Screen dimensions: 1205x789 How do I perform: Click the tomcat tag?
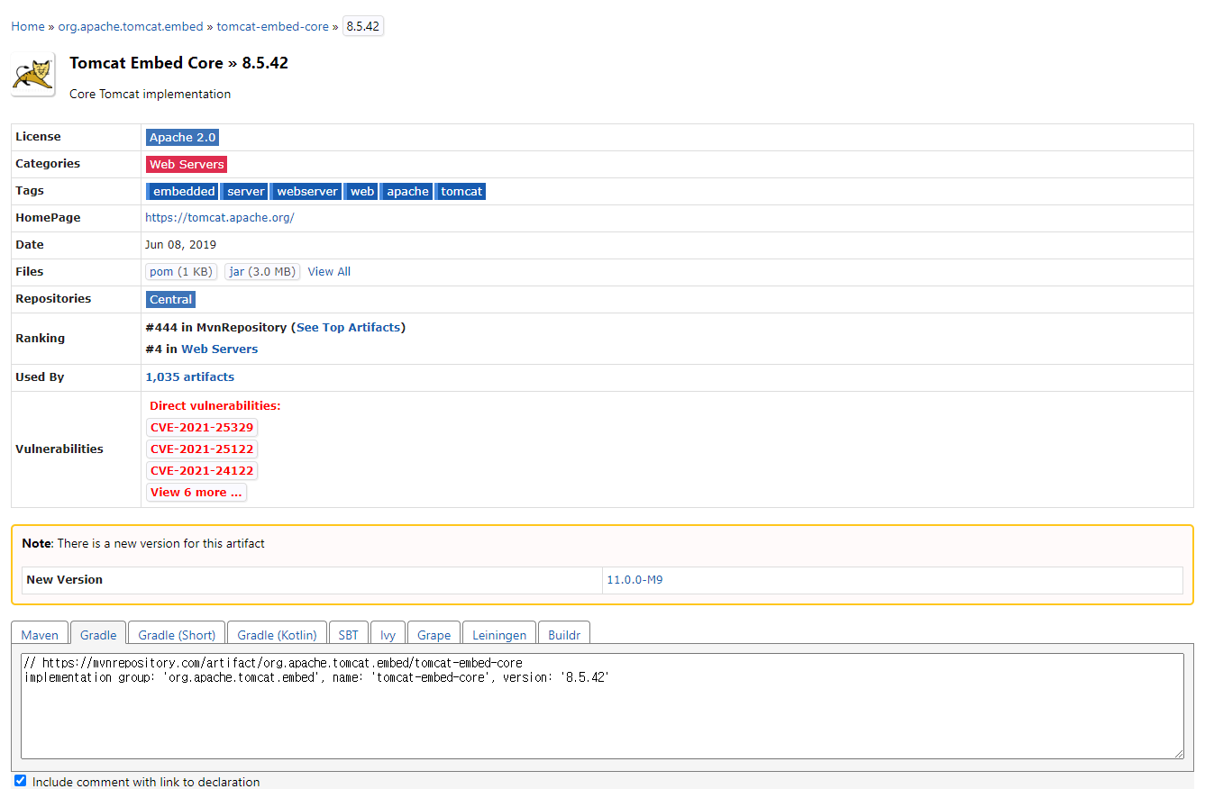coord(461,191)
